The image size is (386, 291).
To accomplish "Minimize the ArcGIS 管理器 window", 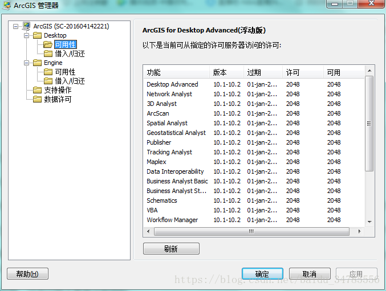I will pyautogui.click(x=335, y=4).
